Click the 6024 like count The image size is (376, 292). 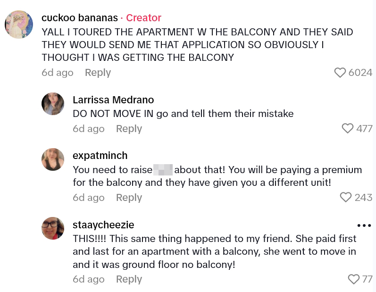coord(360,73)
